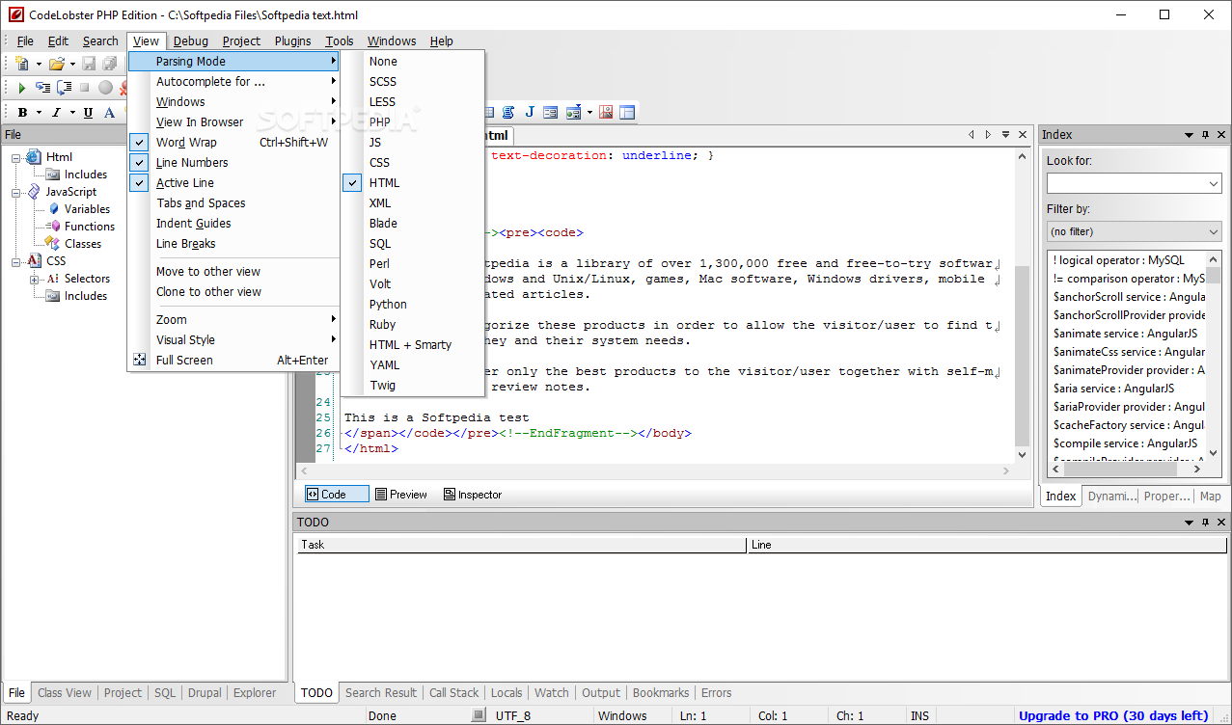Click Move to other view
Viewport: 1232px width, 725px height.
tap(234, 272)
